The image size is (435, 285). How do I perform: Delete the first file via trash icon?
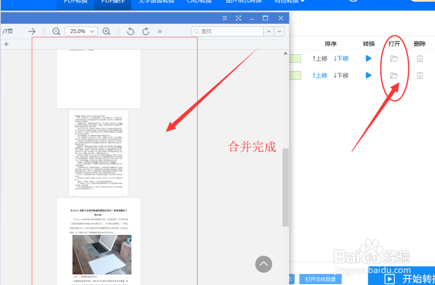coord(419,58)
